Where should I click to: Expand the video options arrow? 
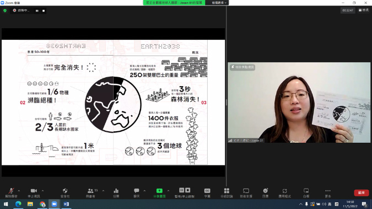pos(42,191)
